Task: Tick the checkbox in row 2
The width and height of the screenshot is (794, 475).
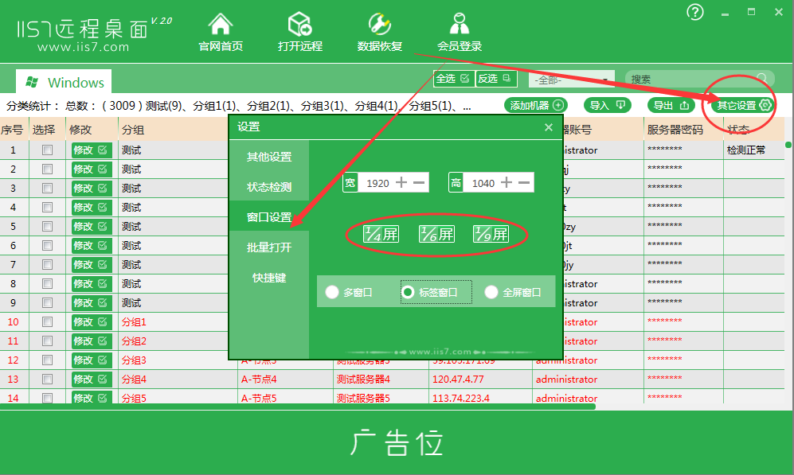Action: pyautogui.click(x=48, y=169)
